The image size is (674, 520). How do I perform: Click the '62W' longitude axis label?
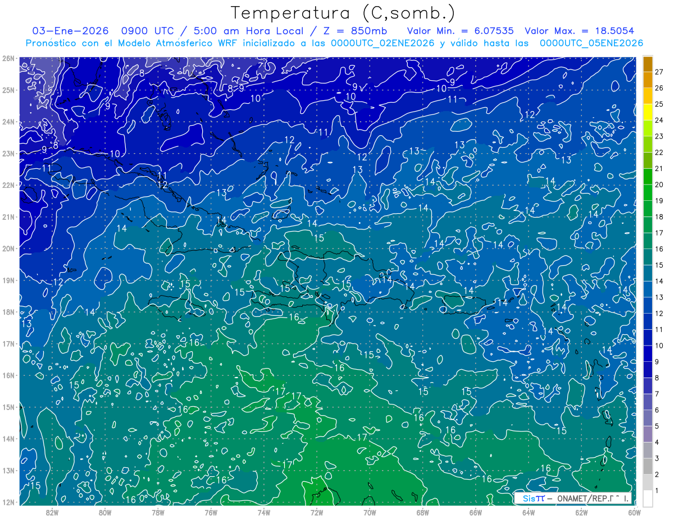coord(581,512)
